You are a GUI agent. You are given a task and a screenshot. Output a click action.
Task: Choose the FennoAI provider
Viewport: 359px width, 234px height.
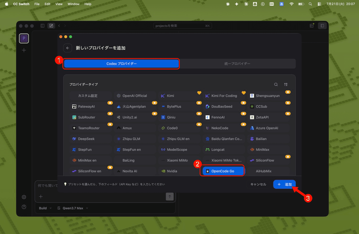click(224, 117)
